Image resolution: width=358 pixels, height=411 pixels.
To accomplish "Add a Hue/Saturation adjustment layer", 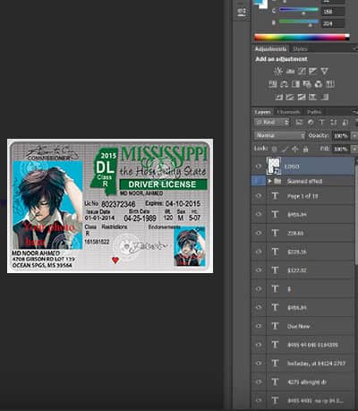I will [x=273, y=84].
